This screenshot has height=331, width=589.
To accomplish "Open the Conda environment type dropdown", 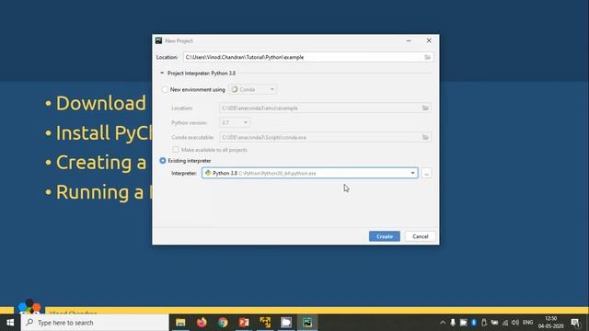I will click(x=253, y=90).
